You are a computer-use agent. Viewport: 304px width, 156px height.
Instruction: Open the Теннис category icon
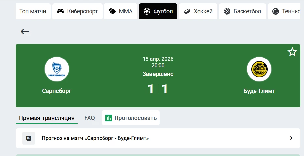pyautogui.click(x=276, y=11)
